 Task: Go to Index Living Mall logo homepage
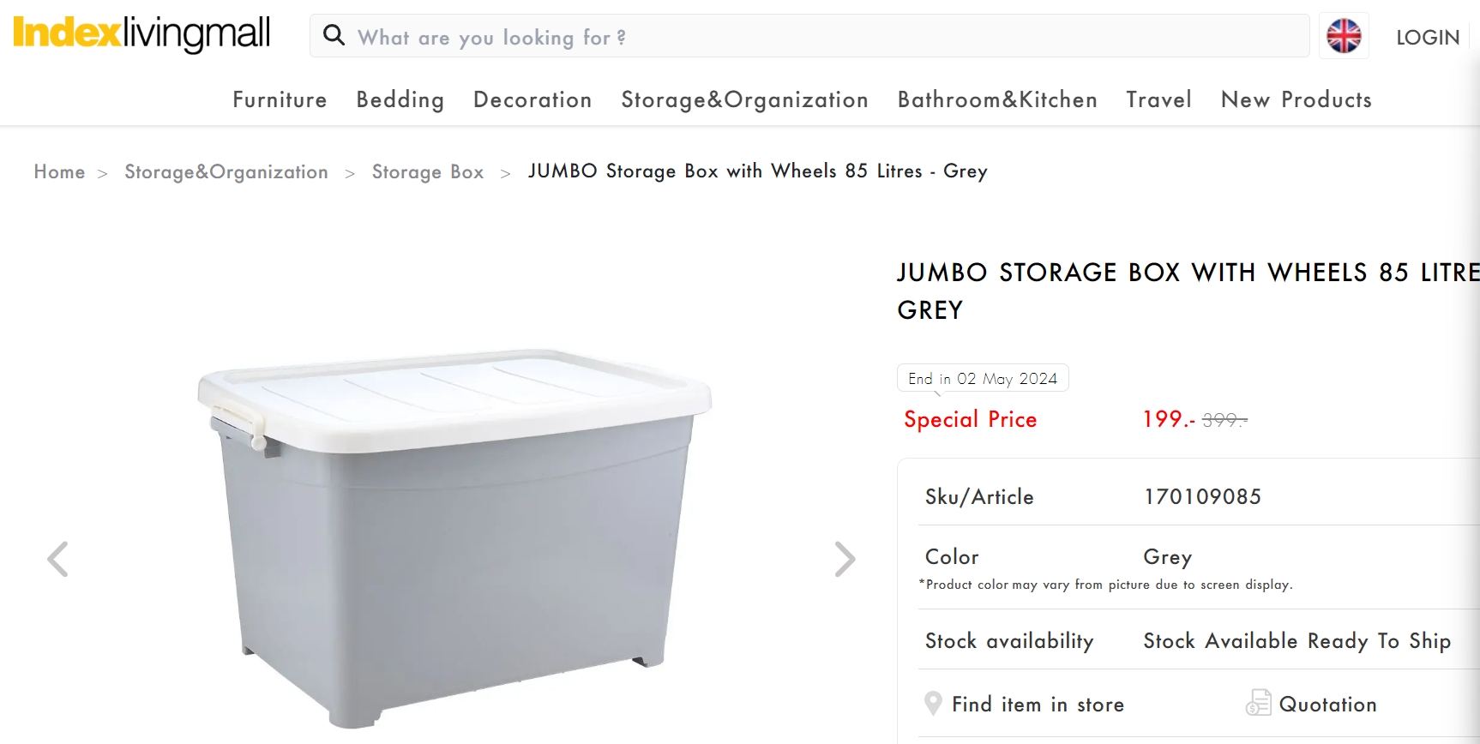coord(141,33)
